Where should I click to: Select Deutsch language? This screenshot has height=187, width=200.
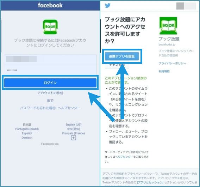(x=27, y=138)
